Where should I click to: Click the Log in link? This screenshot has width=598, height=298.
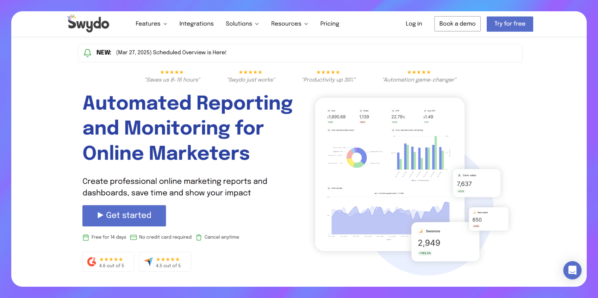pyautogui.click(x=413, y=24)
